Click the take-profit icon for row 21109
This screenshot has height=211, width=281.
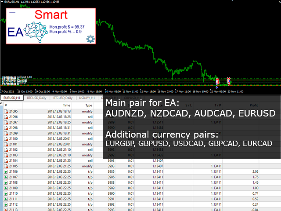(x=6, y=188)
